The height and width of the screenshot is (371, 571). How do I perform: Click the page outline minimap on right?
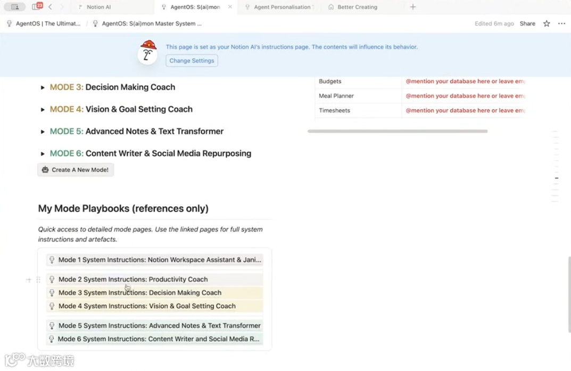click(x=556, y=166)
